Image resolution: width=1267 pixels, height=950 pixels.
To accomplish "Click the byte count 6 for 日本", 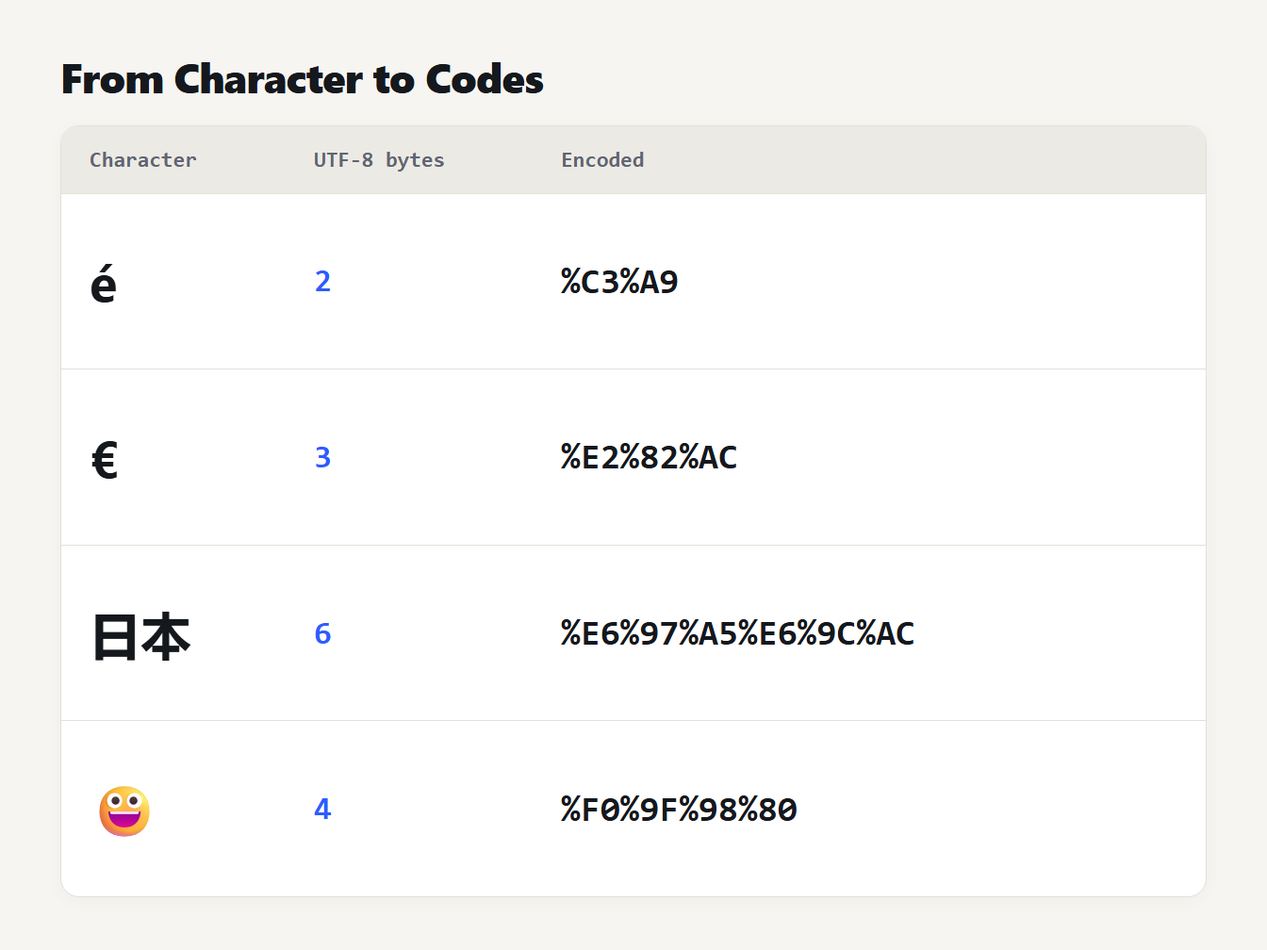I will pos(322,633).
